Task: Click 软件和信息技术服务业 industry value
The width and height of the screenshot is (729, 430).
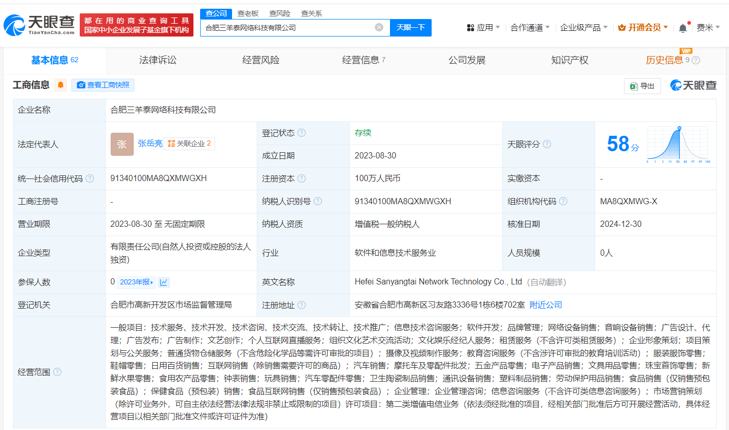Action: tap(395, 253)
